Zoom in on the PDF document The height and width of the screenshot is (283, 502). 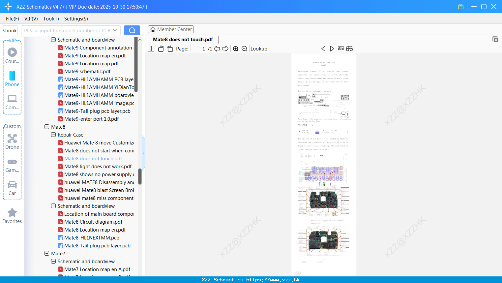[x=236, y=48]
